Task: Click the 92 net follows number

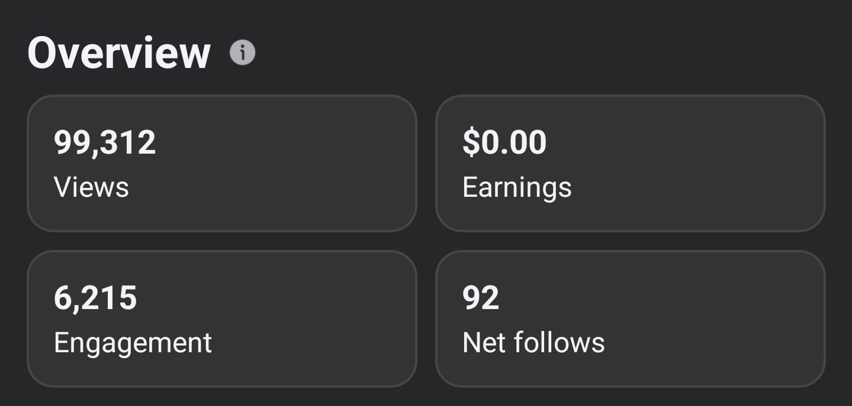Action: [481, 298]
